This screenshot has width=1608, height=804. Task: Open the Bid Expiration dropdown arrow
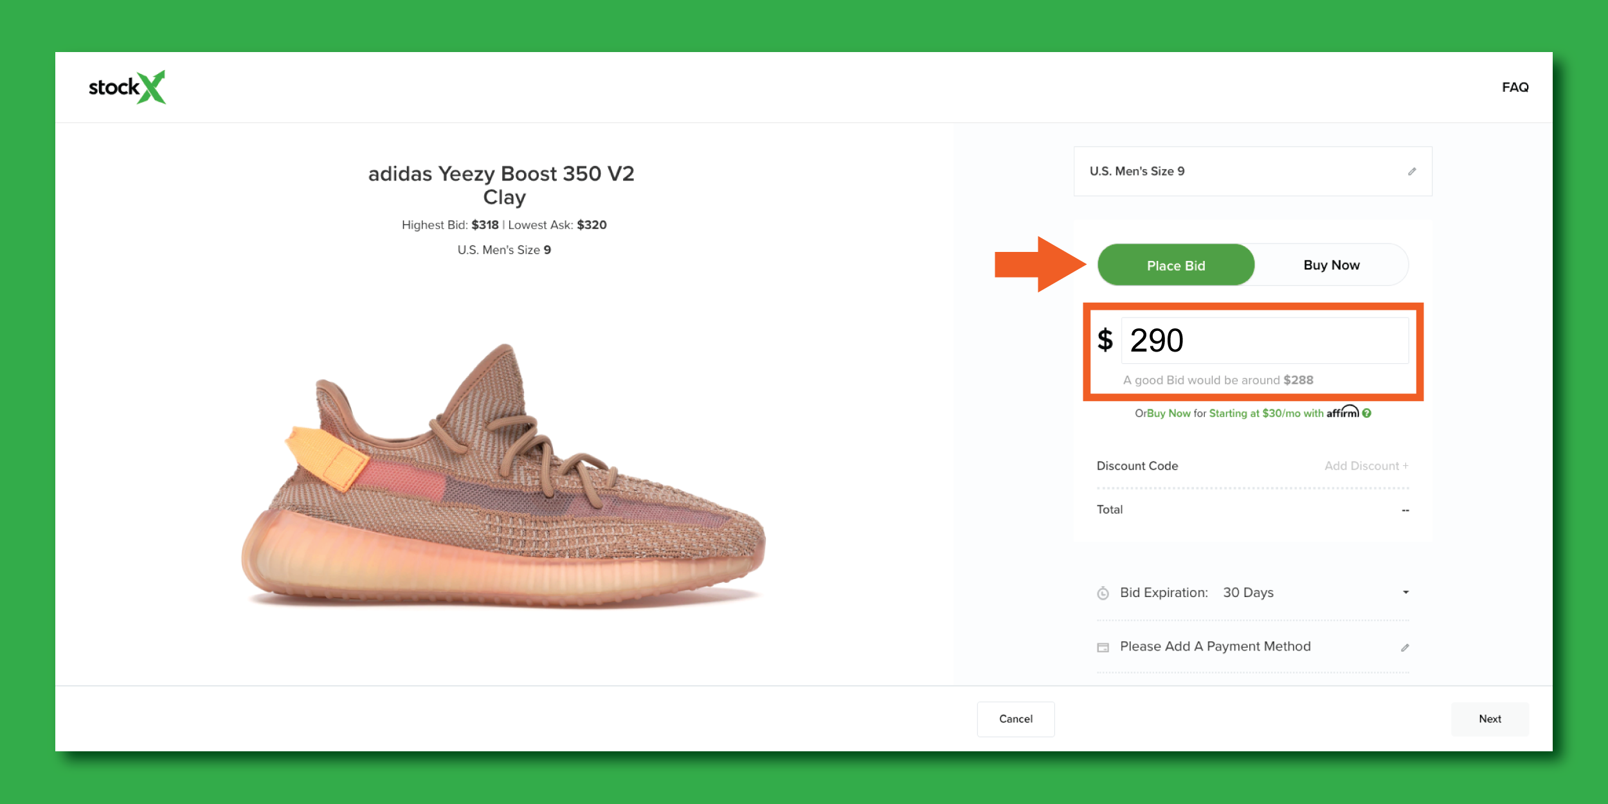1405,593
